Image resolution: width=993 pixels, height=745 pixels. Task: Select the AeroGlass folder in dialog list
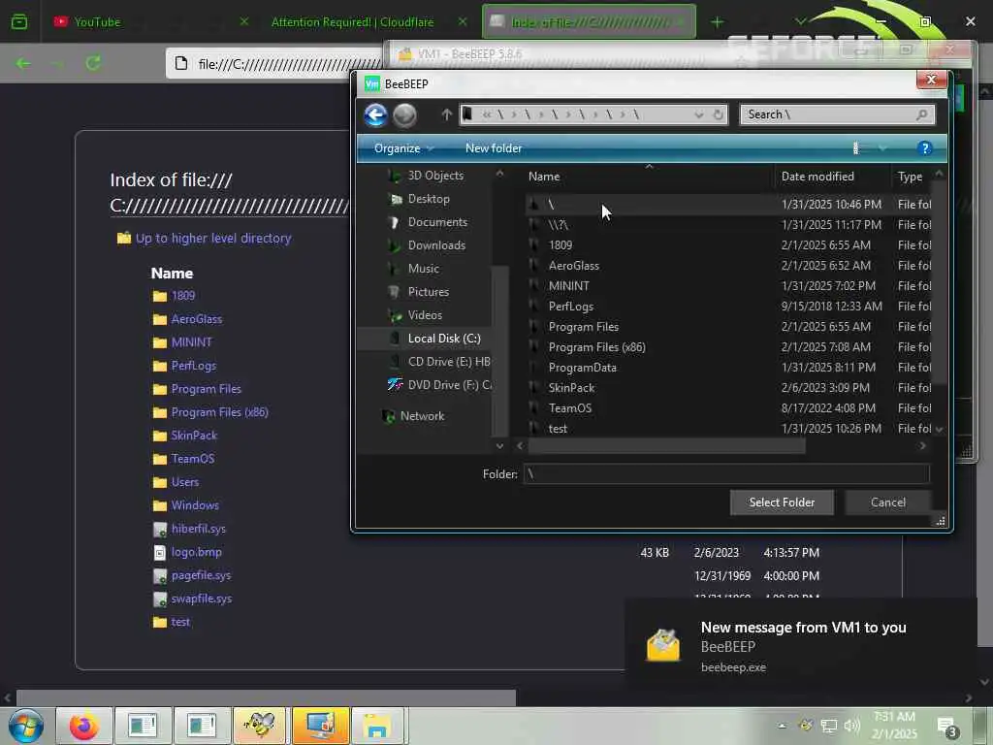click(x=728, y=266)
